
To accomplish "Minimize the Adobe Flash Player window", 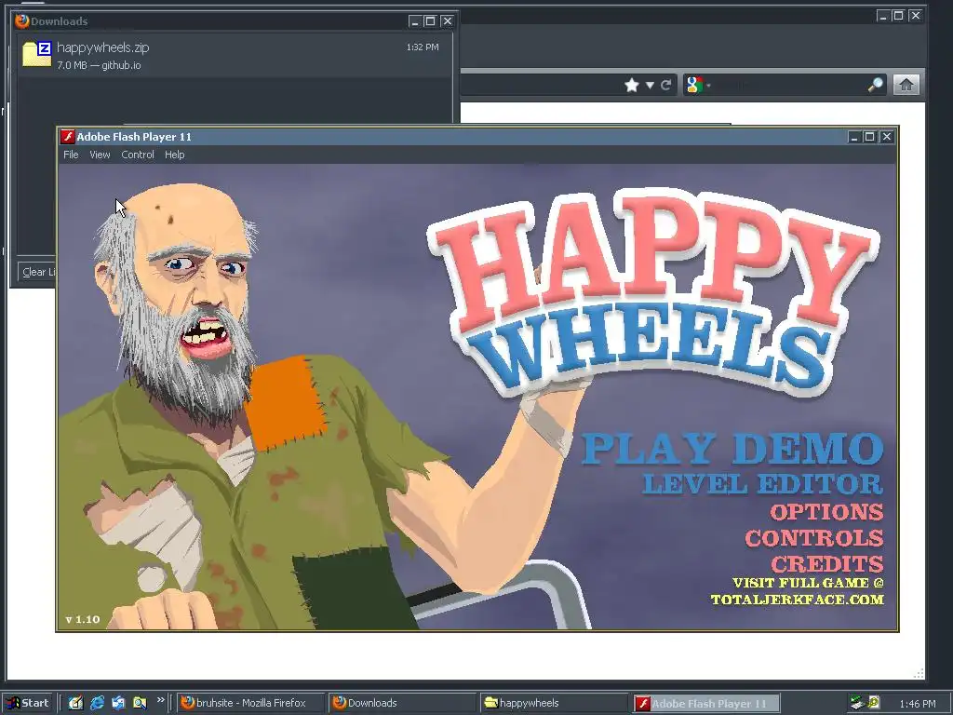I will (x=854, y=137).
